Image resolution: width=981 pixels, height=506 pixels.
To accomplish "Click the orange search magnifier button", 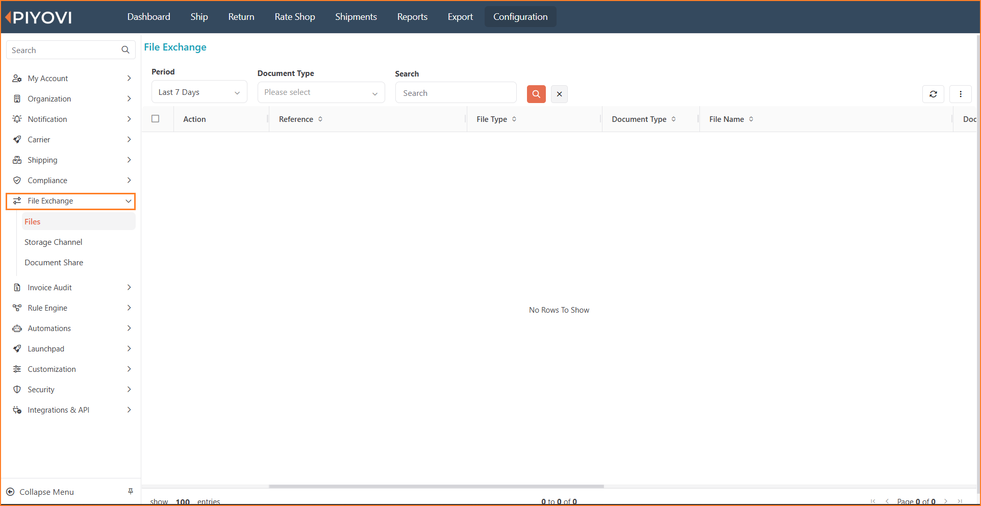I will click(x=536, y=94).
